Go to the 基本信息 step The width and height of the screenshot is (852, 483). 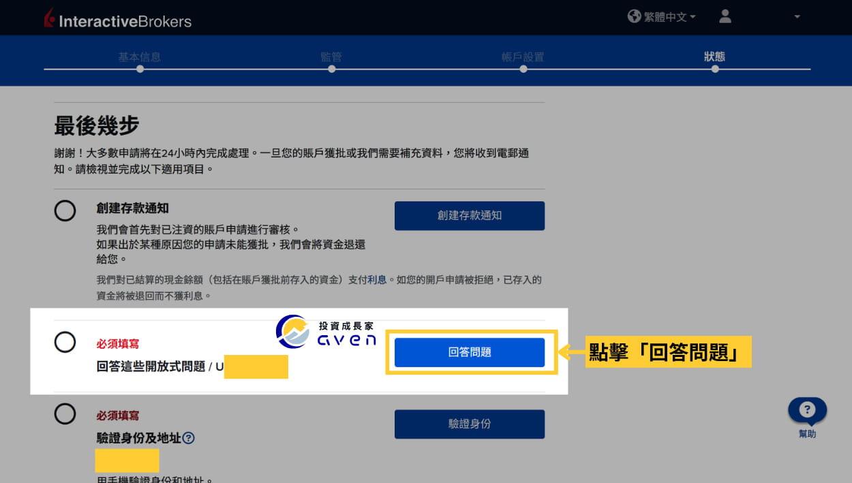[140, 57]
